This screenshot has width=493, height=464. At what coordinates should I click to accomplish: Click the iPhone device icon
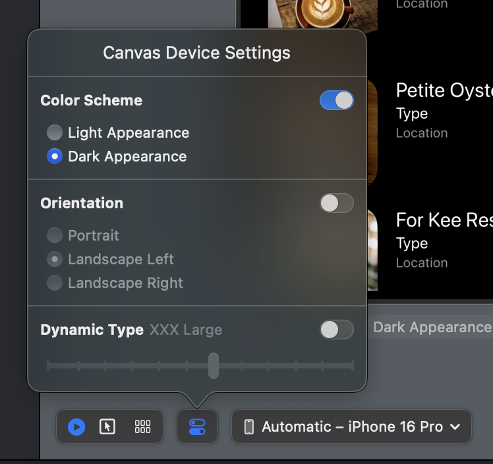pyautogui.click(x=249, y=426)
